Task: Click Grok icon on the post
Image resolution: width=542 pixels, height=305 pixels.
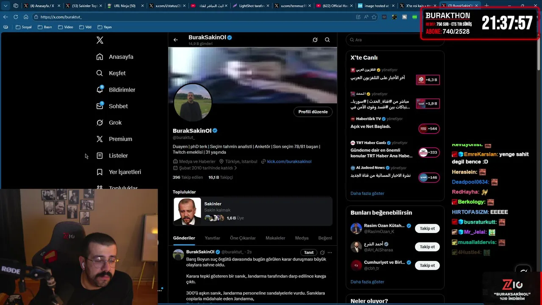Action: 322,252
